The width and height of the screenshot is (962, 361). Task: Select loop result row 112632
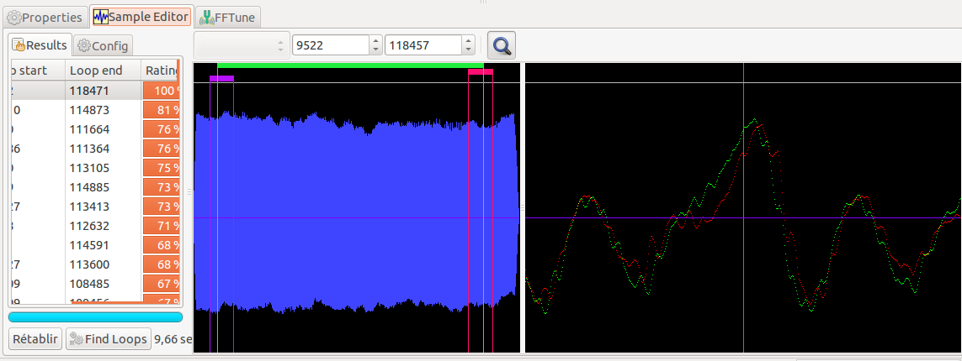pyautogui.click(x=95, y=226)
